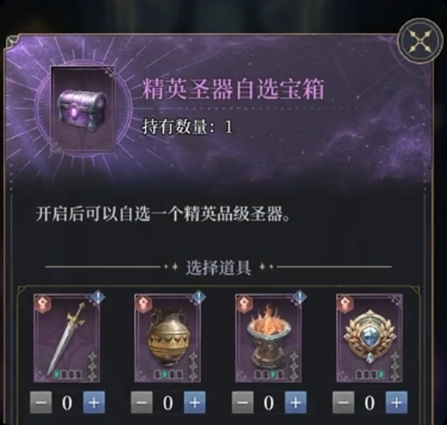Open info badge on the golden urn card
Viewport: 447px width, 425px height.
click(x=199, y=298)
